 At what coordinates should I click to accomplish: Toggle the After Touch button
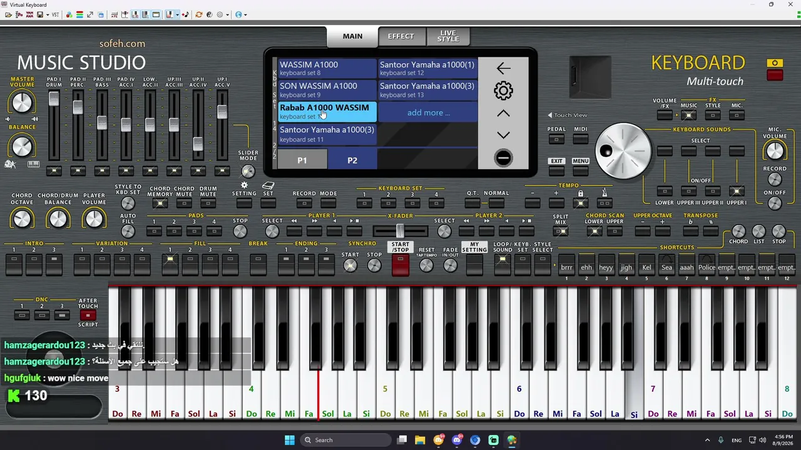88,316
